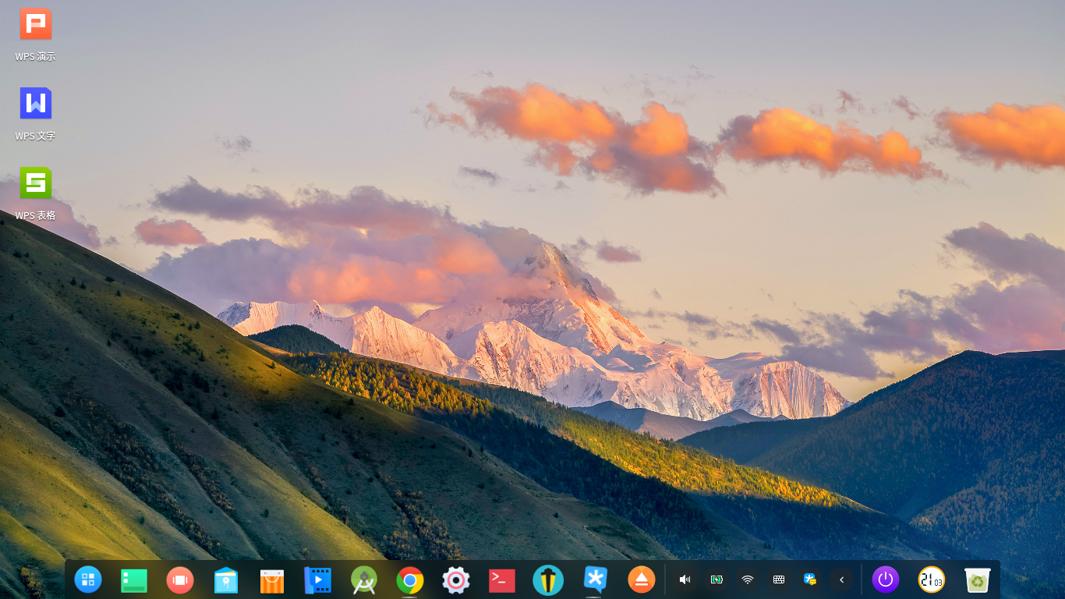Open the Trash bin in dock

point(978,580)
